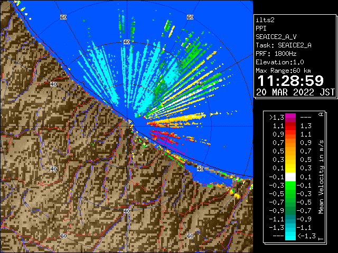This screenshot has height=253, width=338.
Task: Click the '>1.3' legend label
Action: (x=277, y=118)
